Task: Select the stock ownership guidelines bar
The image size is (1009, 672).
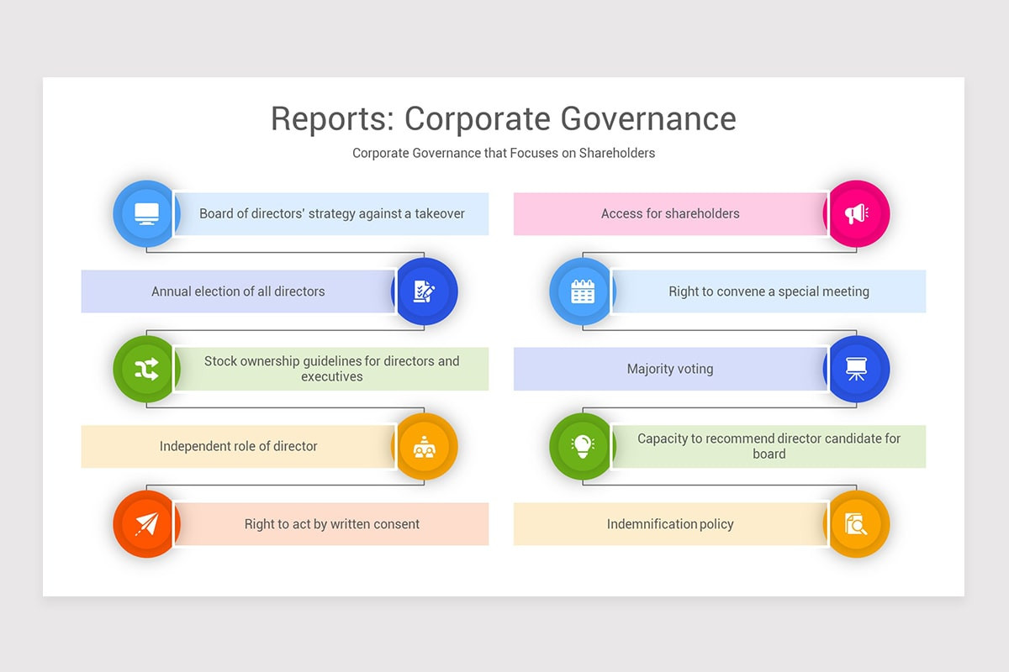Action: [331, 369]
